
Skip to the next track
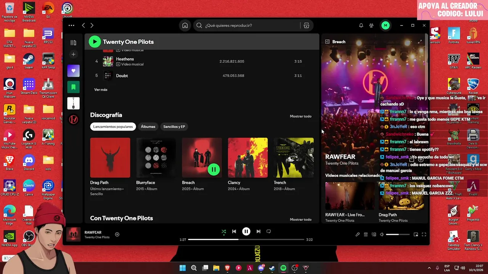(258, 231)
